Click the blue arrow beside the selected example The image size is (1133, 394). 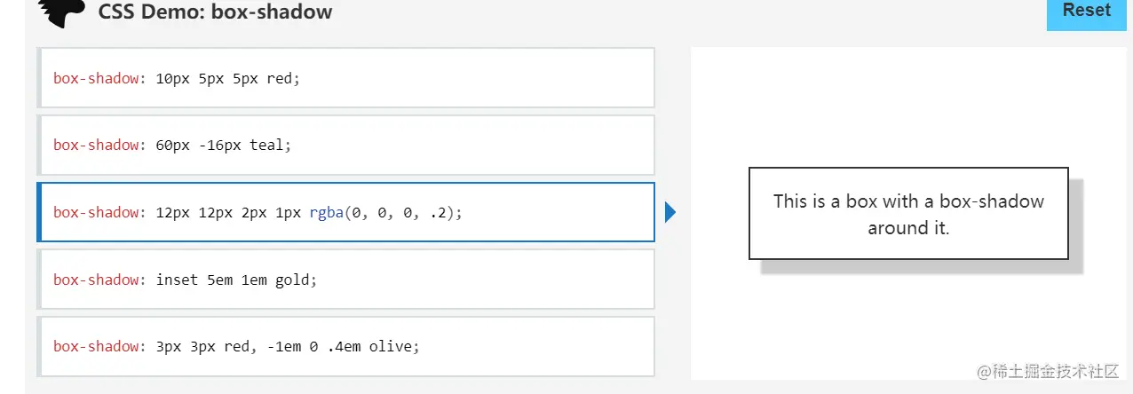point(670,212)
